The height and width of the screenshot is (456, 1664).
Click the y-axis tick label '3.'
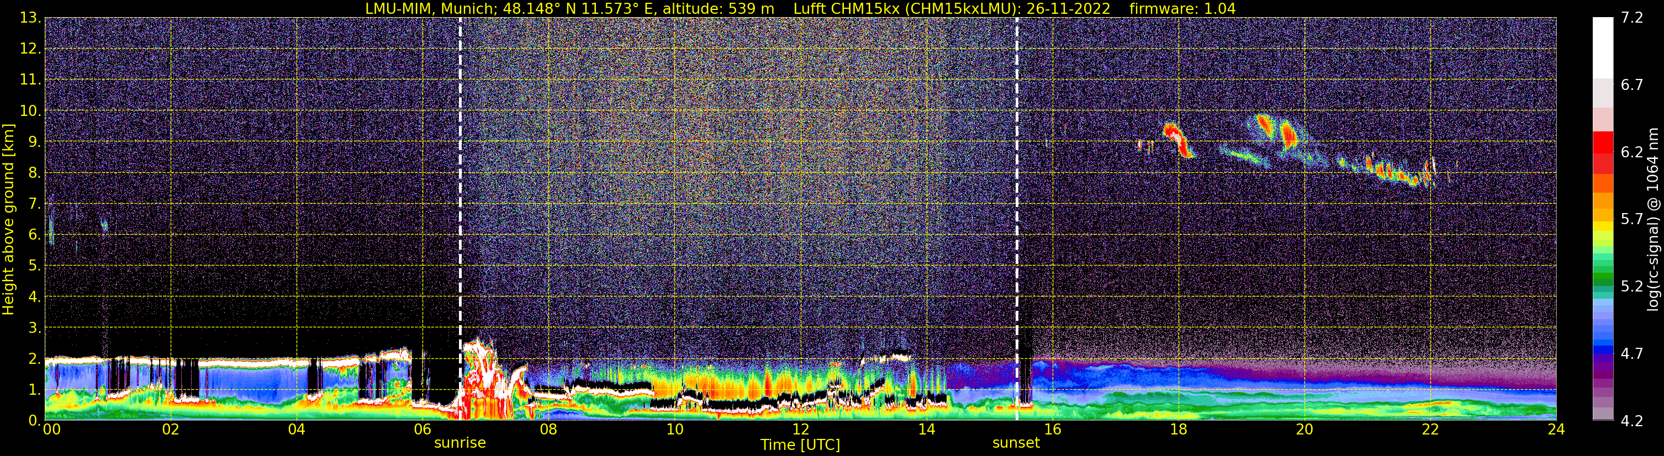coord(34,328)
